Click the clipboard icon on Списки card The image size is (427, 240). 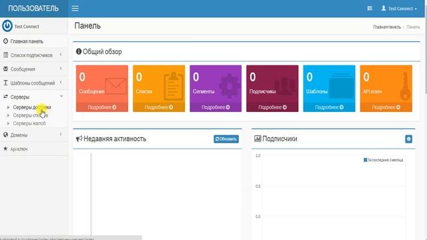(x=173, y=86)
